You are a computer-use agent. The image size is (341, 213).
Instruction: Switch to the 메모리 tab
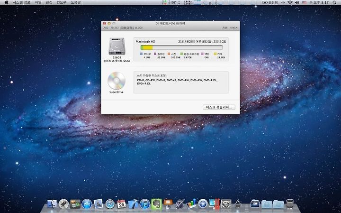point(138,28)
